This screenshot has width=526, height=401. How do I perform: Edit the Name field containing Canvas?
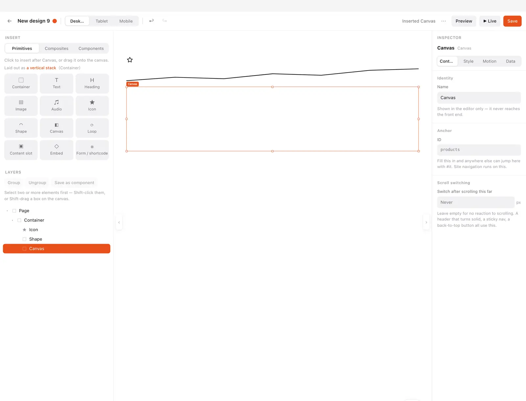click(479, 98)
